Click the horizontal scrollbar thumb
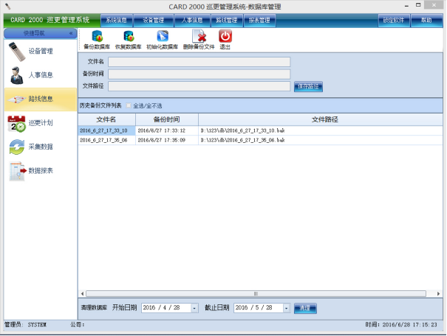 click(256, 294)
